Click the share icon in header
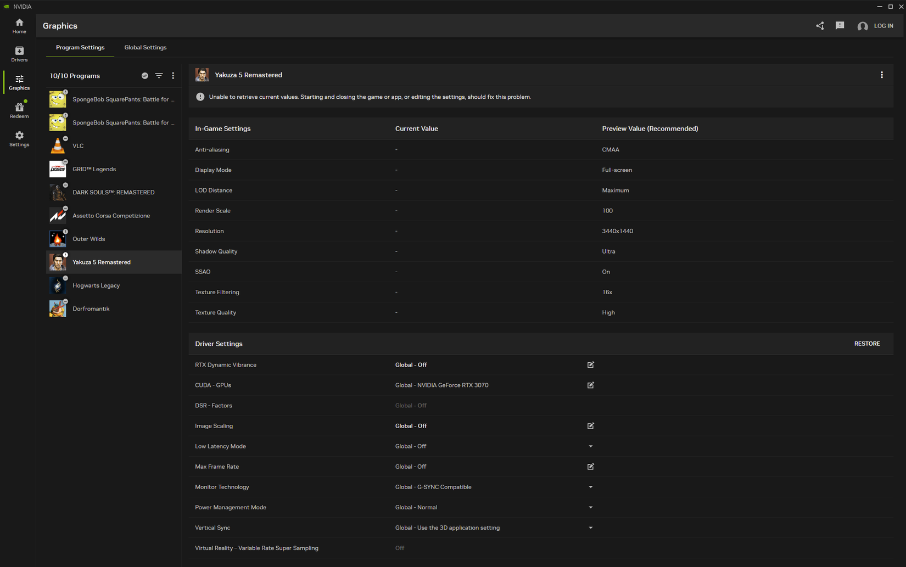Screen dimensions: 906x567 [x=820, y=26]
